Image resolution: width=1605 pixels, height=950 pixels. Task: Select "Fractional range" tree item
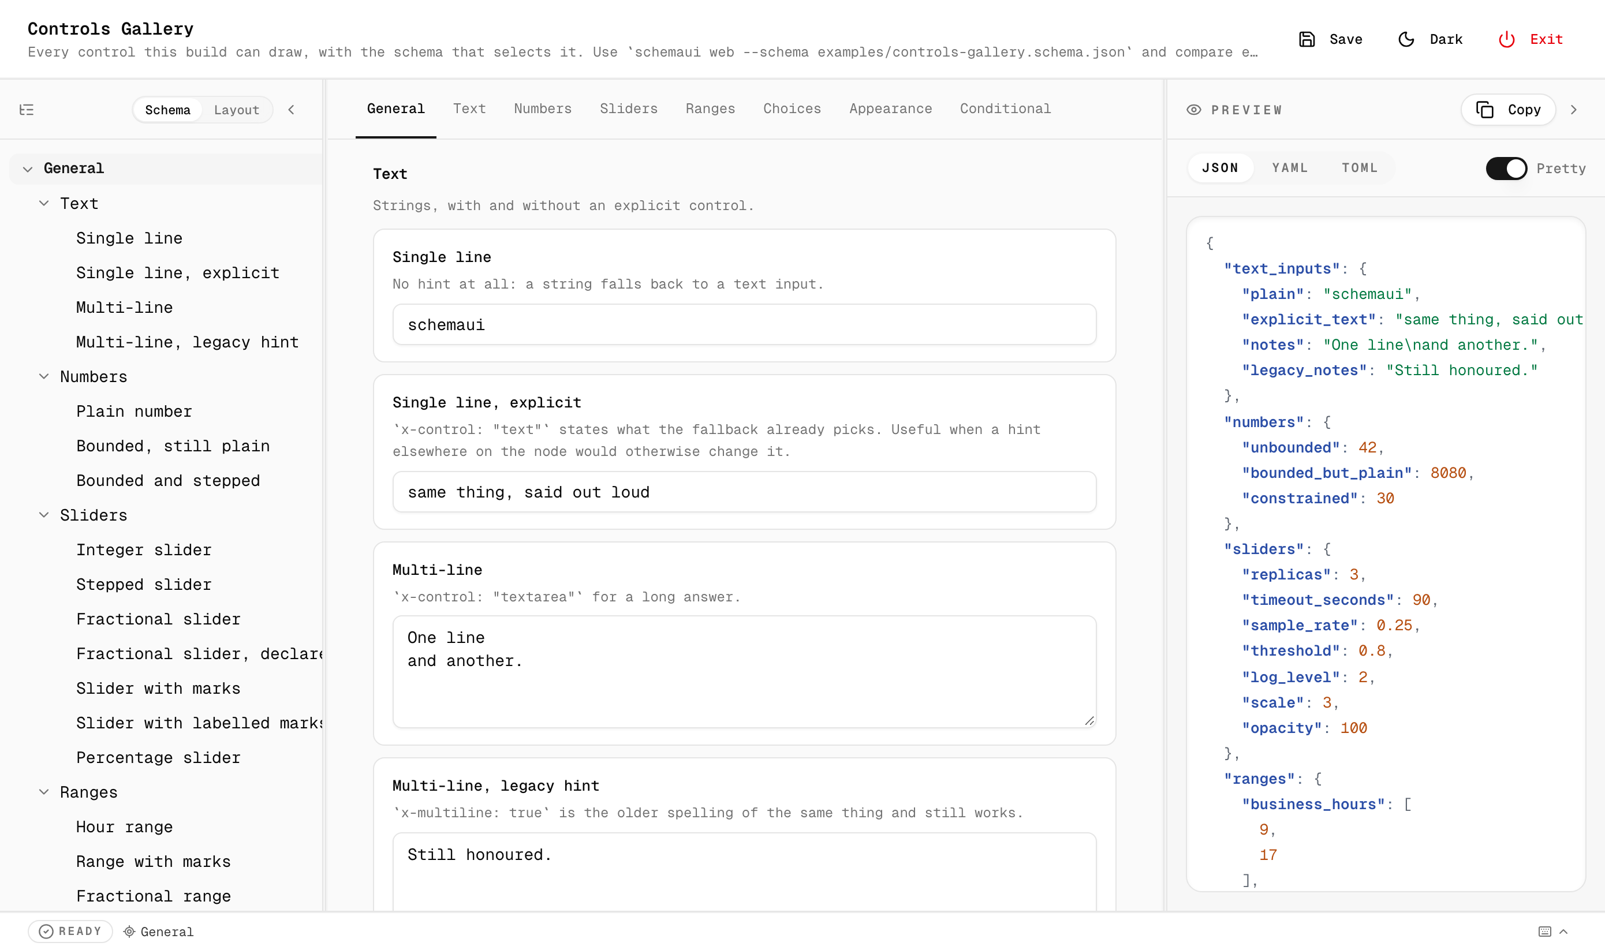click(x=153, y=896)
